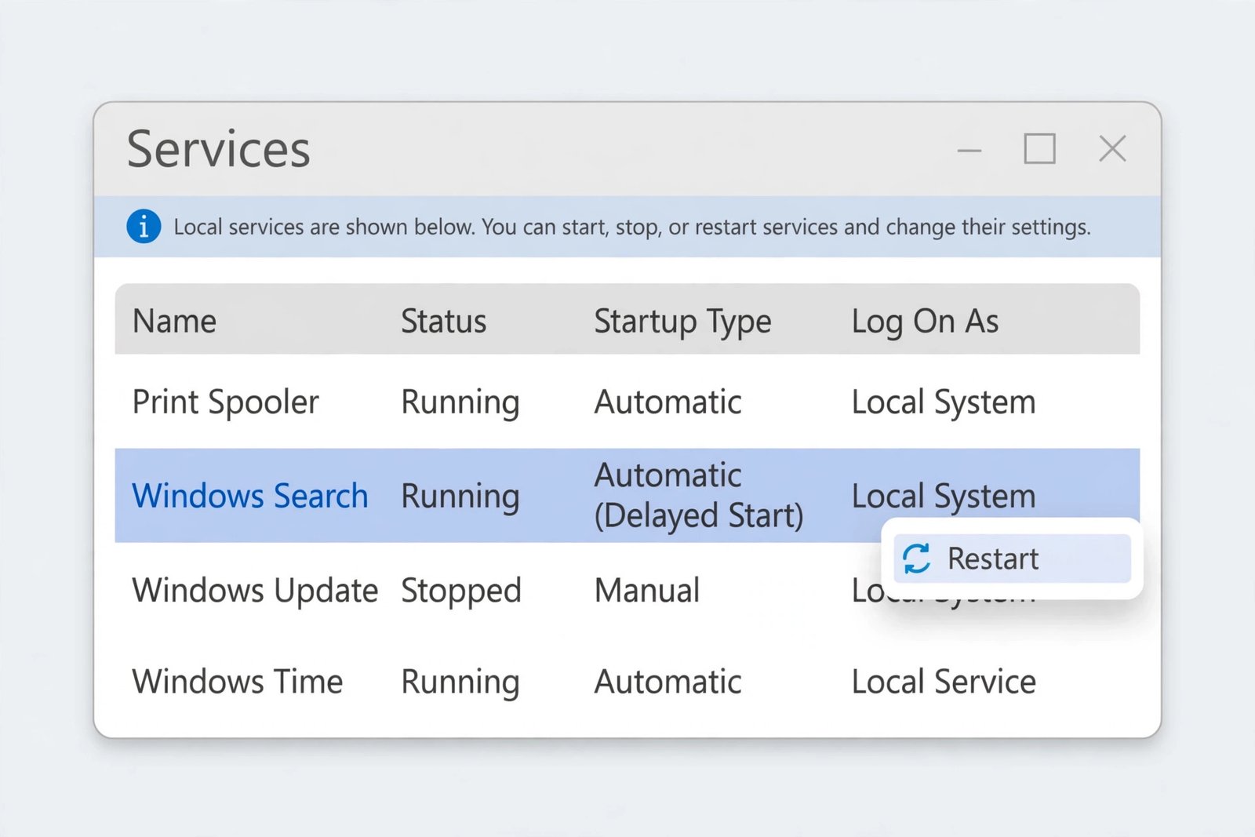Click the Local Service log on cell
This screenshot has width=1255, height=837.
tap(944, 681)
